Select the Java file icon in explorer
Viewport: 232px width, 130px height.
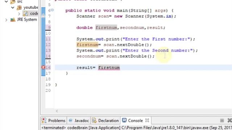[25, 14]
